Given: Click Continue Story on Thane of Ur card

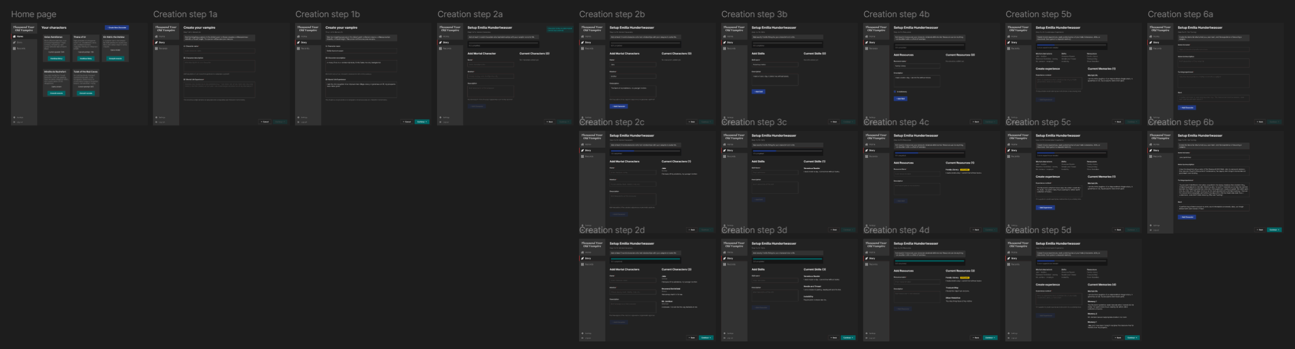Looking at the screenshot, I should [86, 59].
